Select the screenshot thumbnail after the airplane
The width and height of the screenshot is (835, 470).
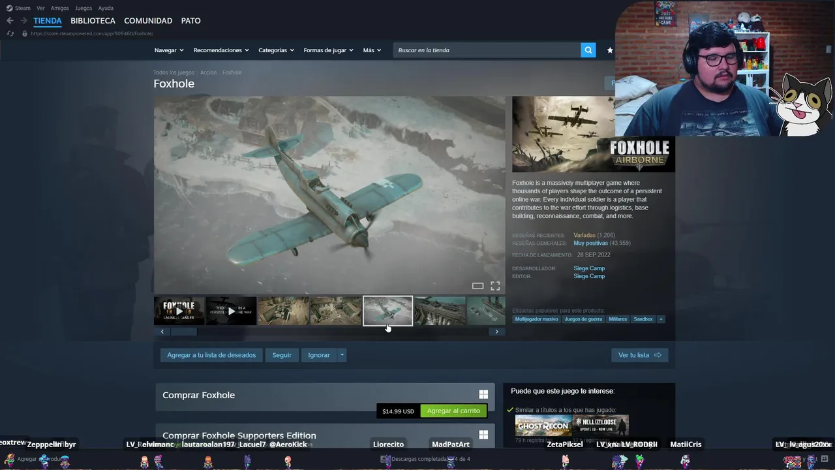click(x=440, y=311)
